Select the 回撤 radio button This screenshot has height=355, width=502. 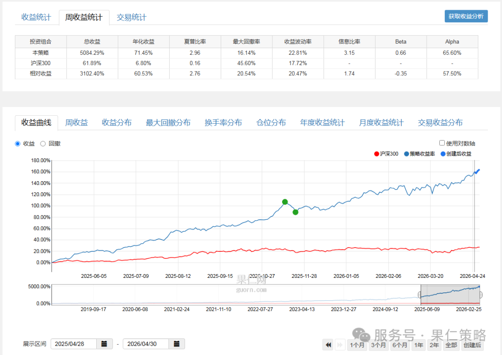(43, 144)
